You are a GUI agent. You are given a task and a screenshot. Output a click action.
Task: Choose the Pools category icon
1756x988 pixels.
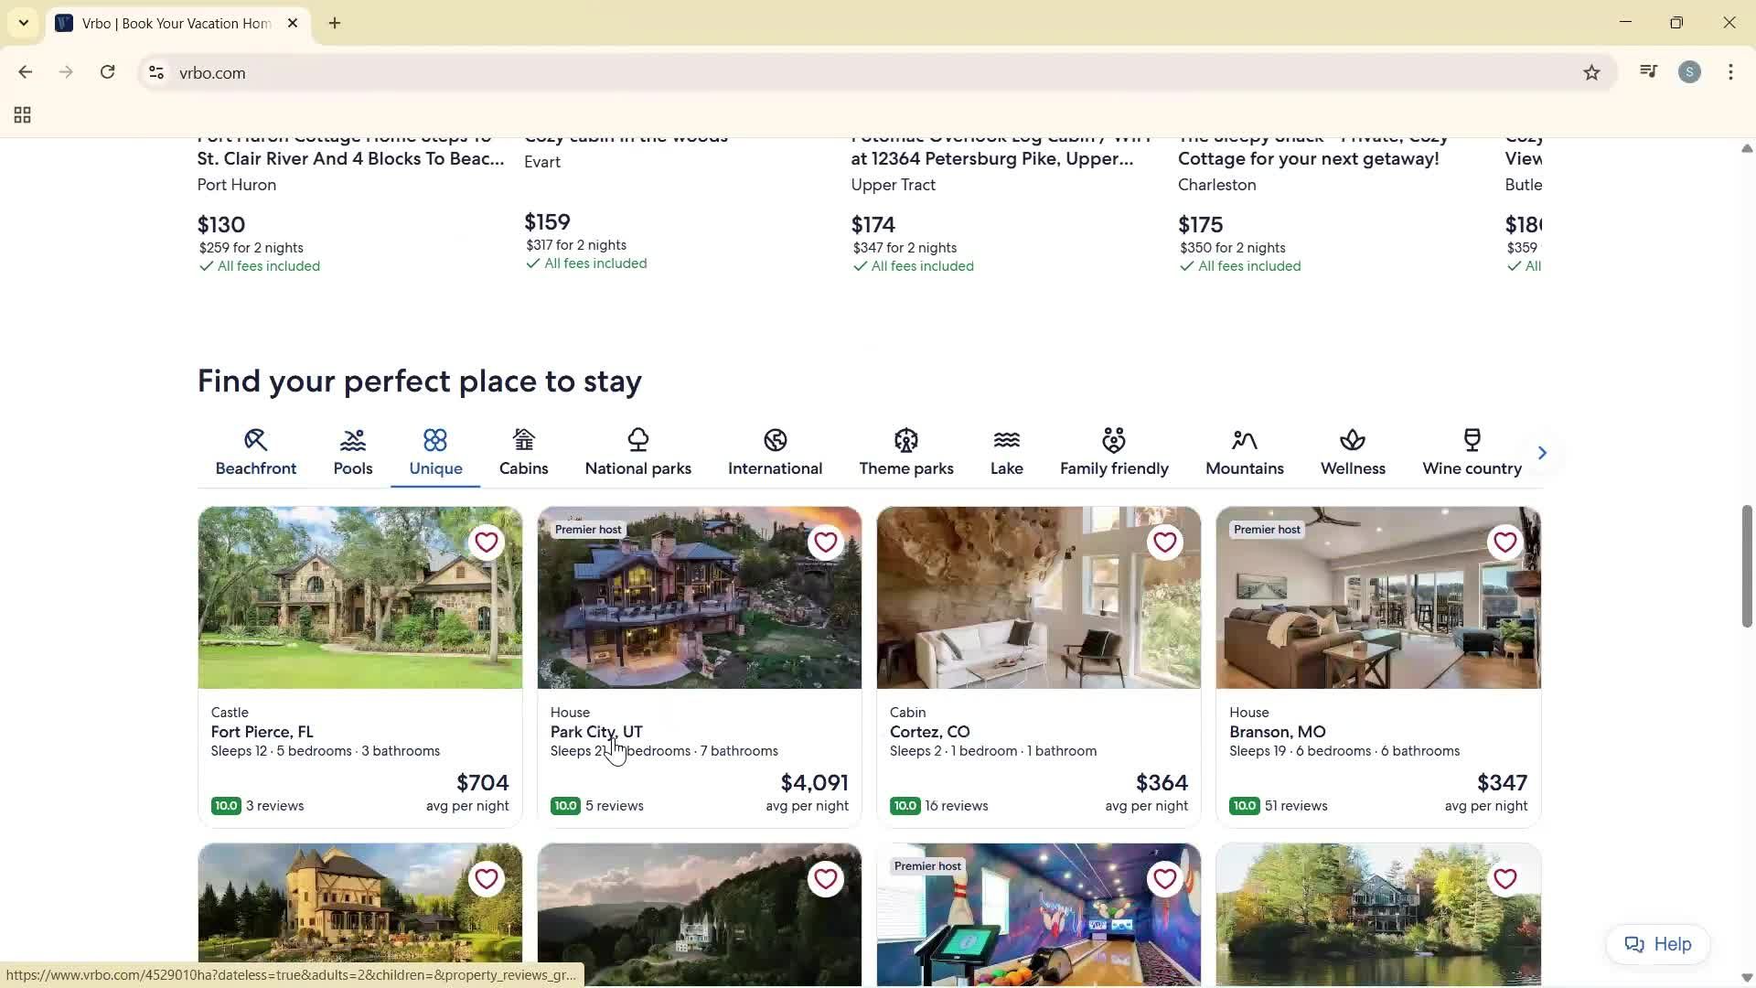(353, 440)
